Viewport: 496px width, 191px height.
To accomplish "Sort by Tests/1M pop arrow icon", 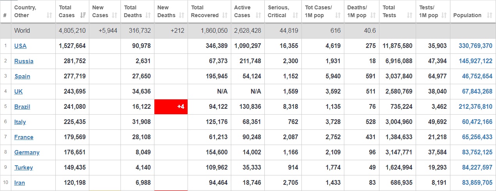I will (x=444, y=16).
